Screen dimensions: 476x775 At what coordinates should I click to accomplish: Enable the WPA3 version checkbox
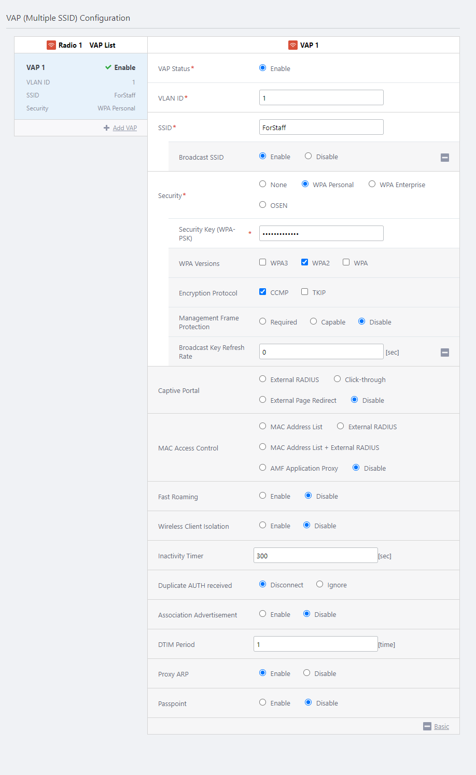click(263, 262)
